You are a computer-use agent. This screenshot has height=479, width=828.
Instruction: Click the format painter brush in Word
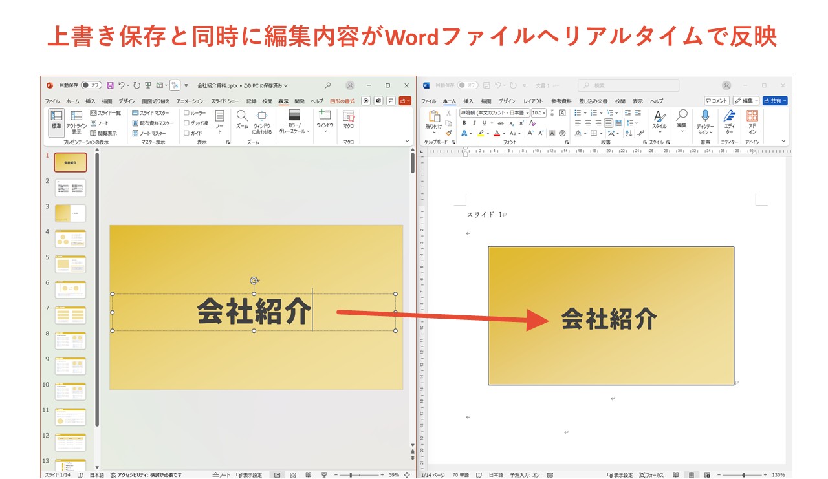[x=448, y=133]
